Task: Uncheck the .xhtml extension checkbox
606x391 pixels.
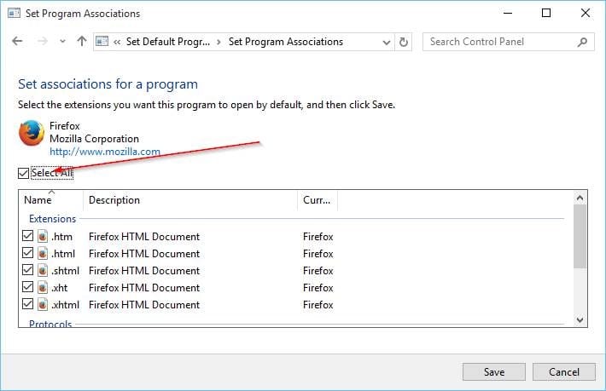Action: point(27,303)
